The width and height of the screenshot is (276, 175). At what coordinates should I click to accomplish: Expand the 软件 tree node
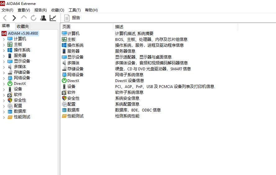point(4,95)
